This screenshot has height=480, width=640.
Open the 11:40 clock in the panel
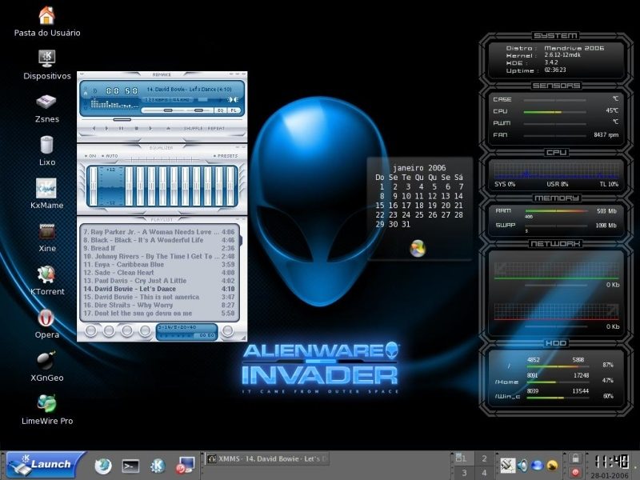pyautogui.click(x=610, y=462)
